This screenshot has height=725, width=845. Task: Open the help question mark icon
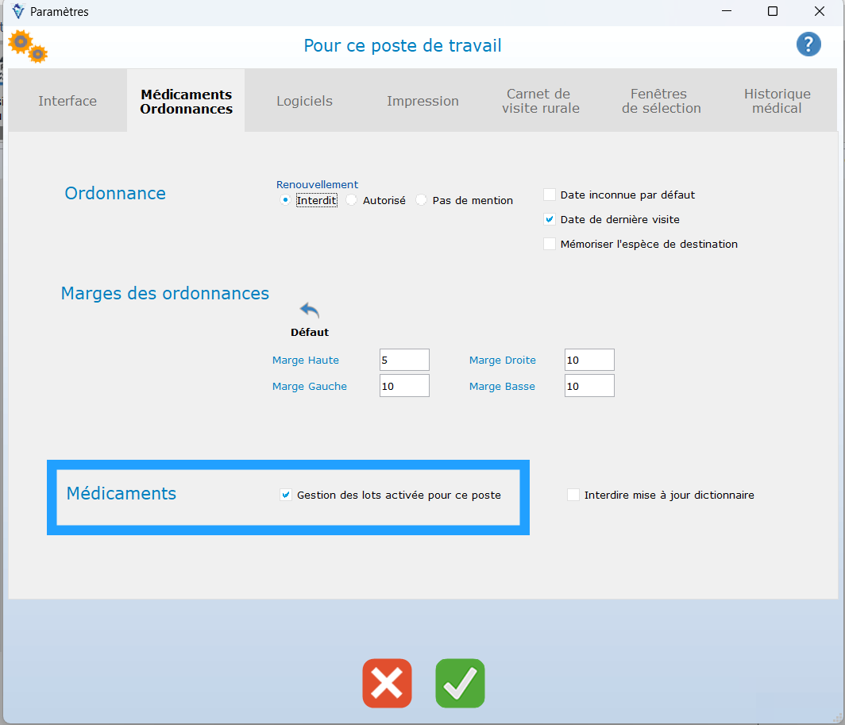click(808, 44)
